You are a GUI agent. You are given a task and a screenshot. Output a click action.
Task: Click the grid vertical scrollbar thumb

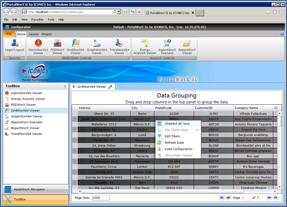coord(279,121)
